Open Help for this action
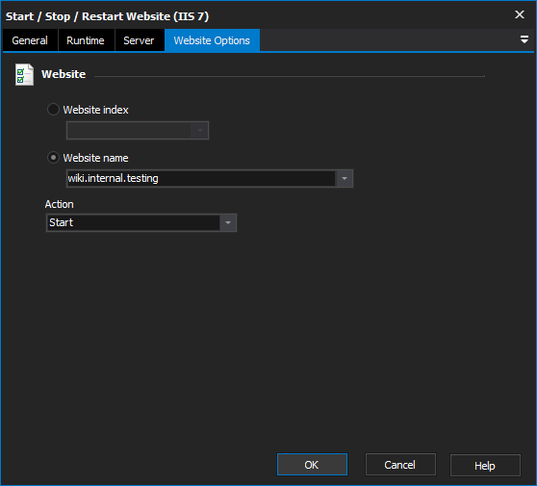Viewport: 537px width, 486px height. (485, 466)
